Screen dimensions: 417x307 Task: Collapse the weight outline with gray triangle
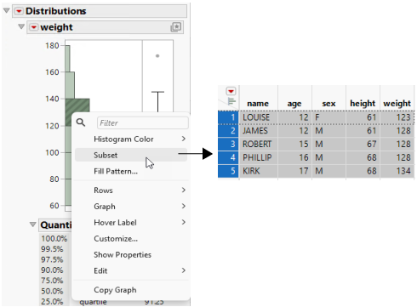click(21, 26)
